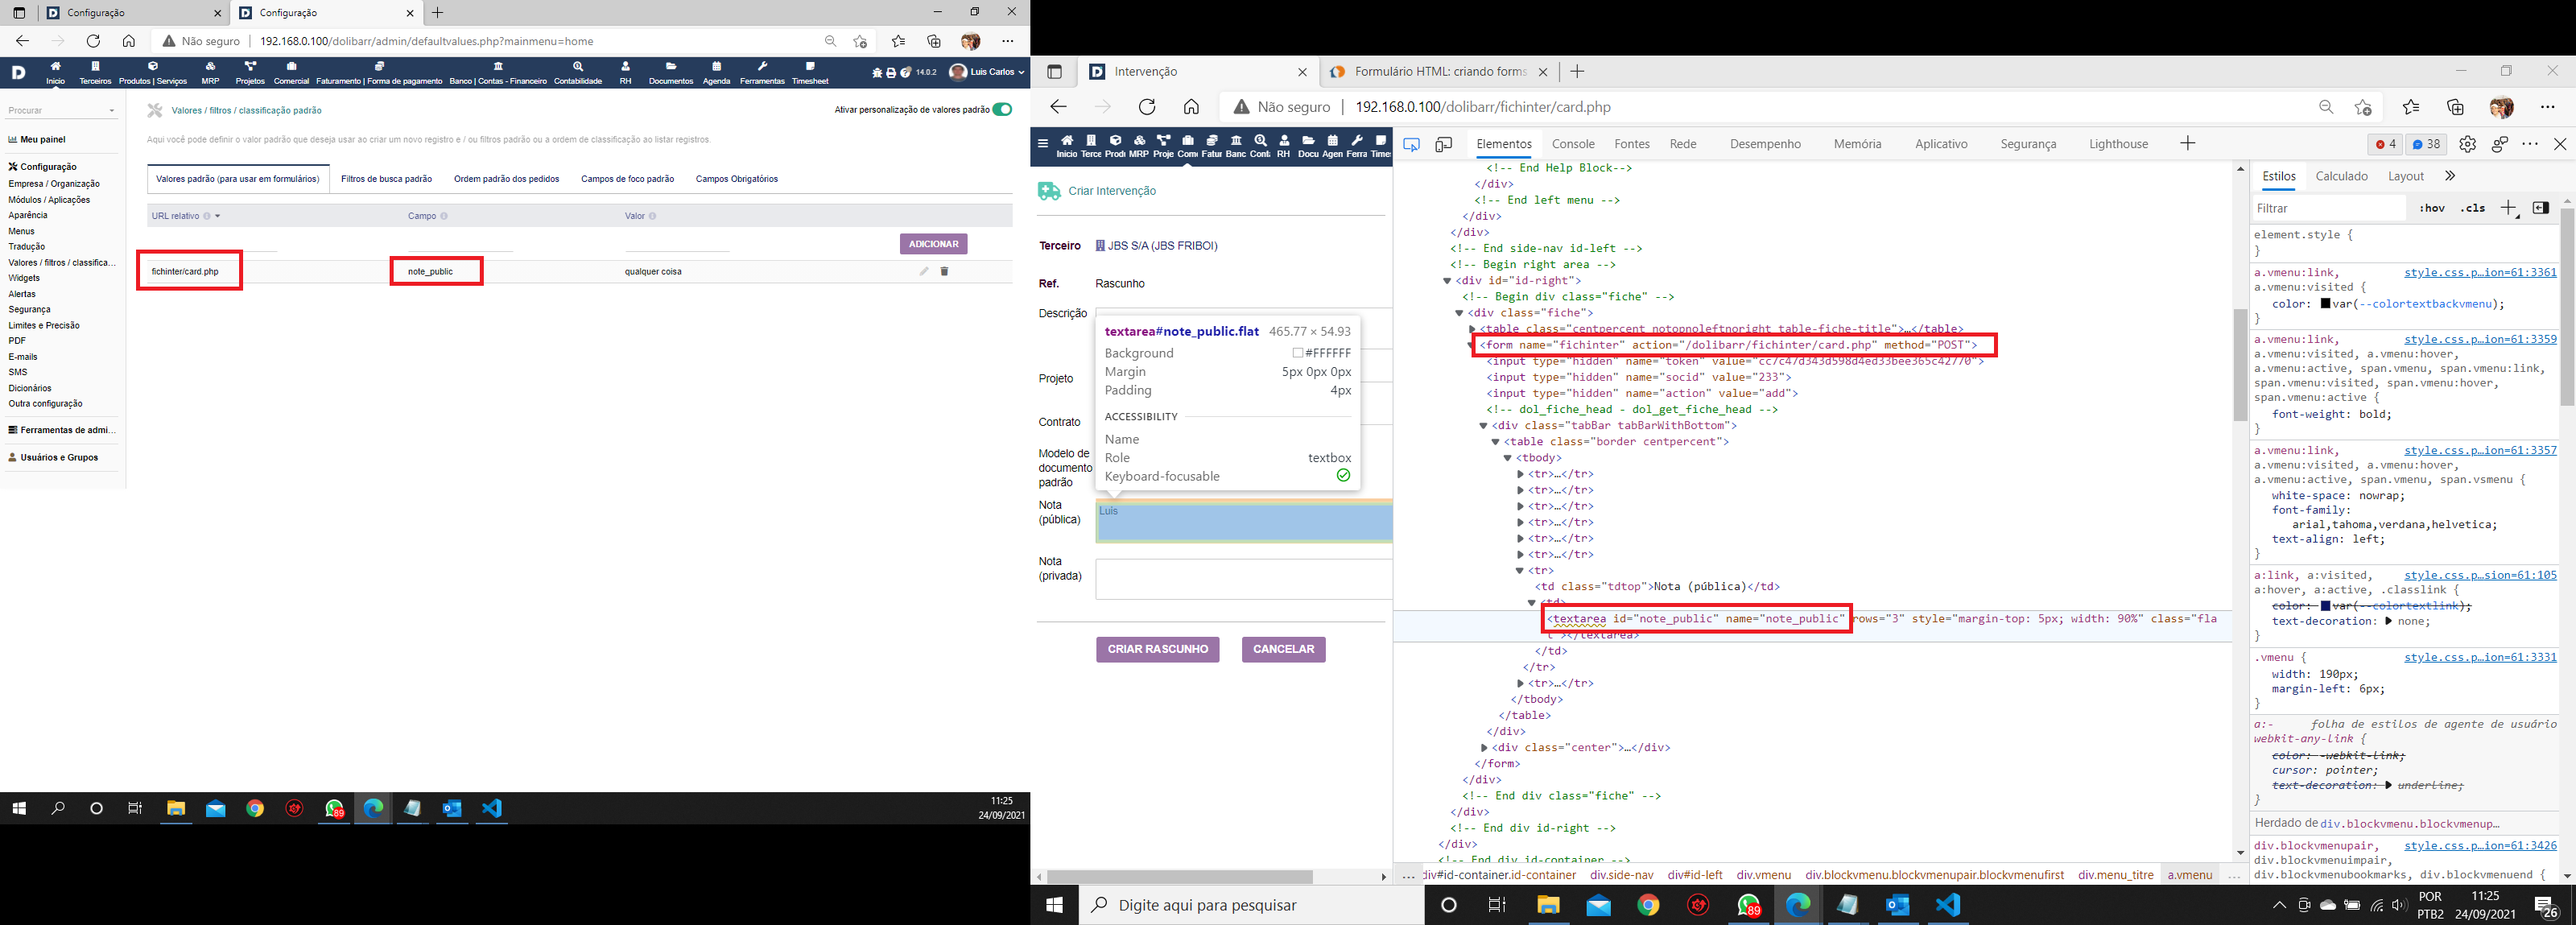Toggle device emulation in DevTools
The height and width of the screenshot is (925, 2576).
1443,144
